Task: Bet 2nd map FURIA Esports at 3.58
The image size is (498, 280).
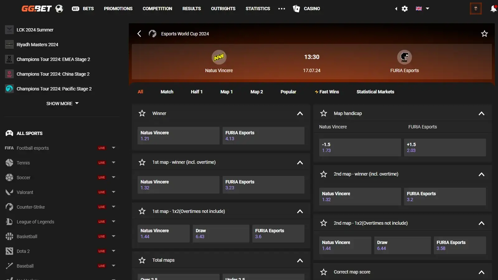Action: pyautogui.click(x=460, y=245)
